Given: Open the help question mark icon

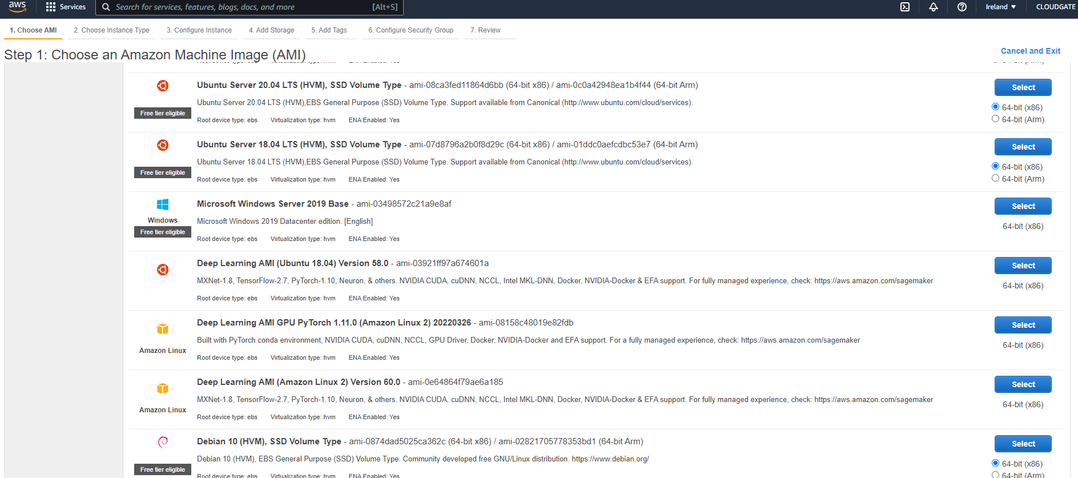Looking at the screenshot, I should tap(962, 7).
